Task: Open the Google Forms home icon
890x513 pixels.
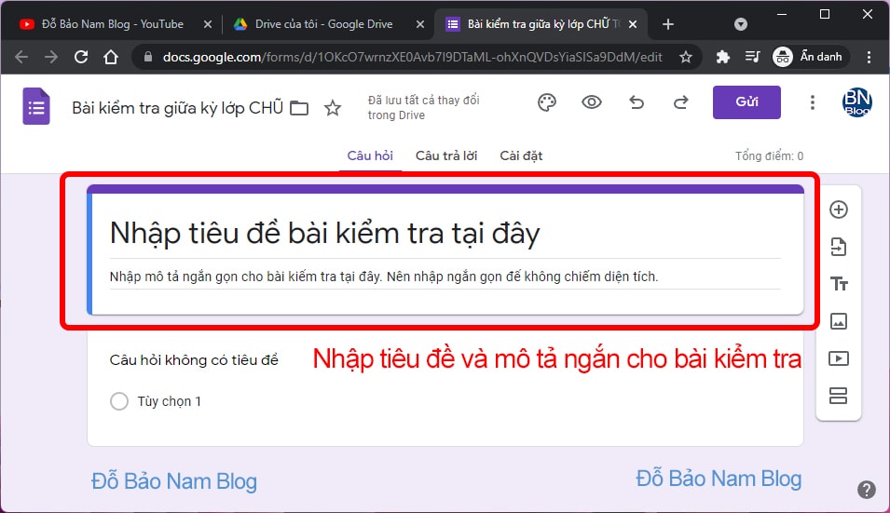Action: coord(36,106)
